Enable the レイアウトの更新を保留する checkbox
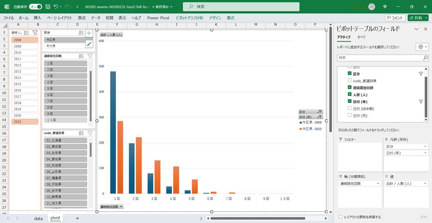 340,217
